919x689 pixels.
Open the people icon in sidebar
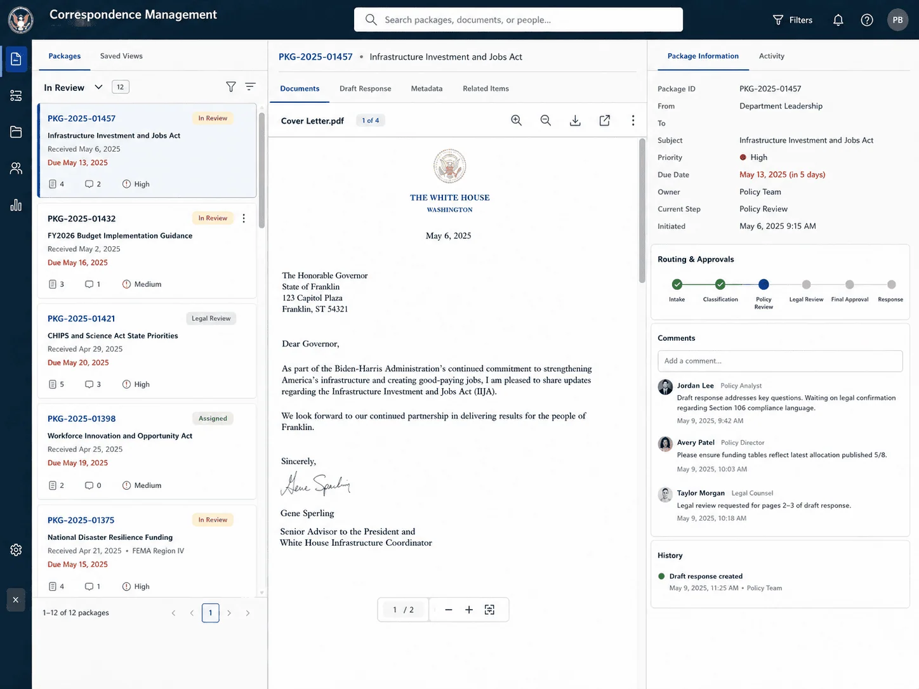[16, 168]
